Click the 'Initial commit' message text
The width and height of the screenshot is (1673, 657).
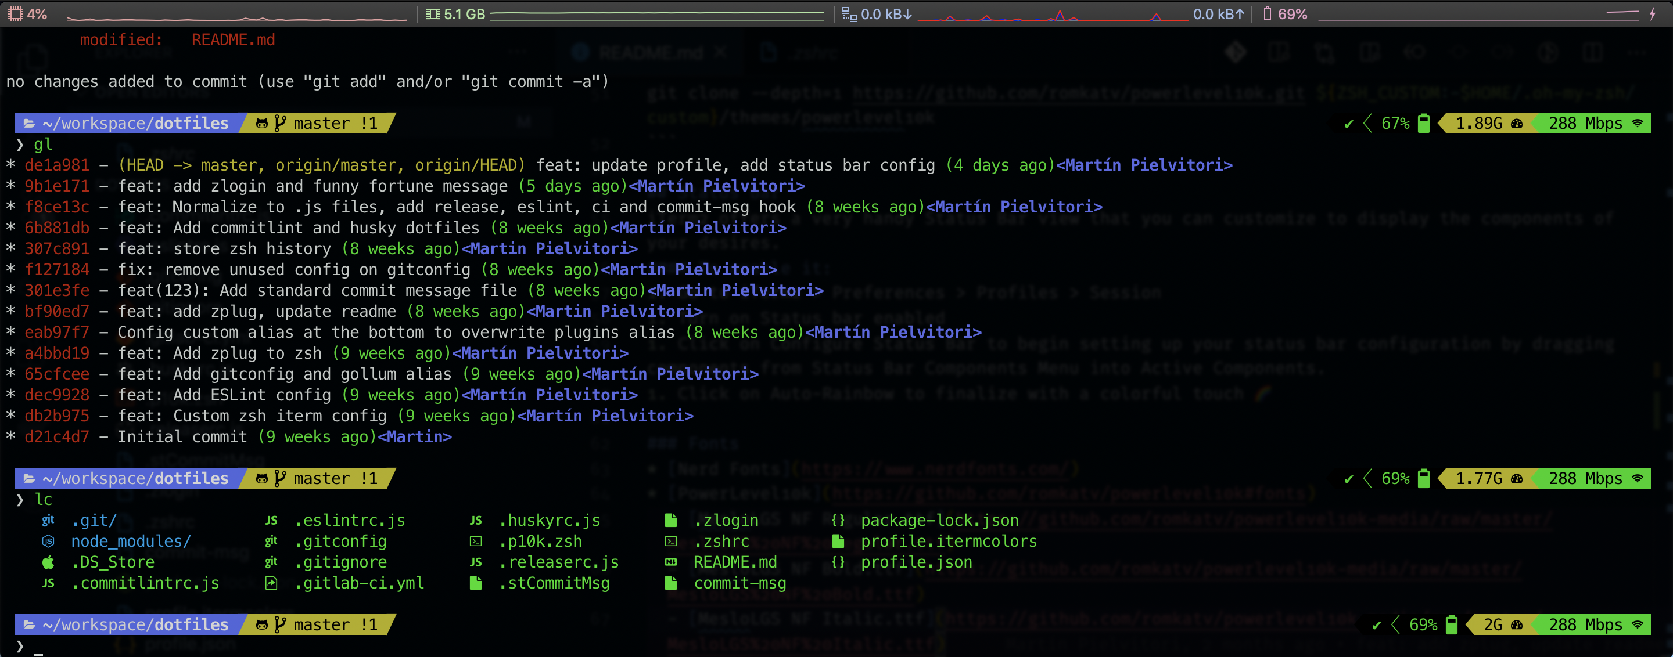182,437
